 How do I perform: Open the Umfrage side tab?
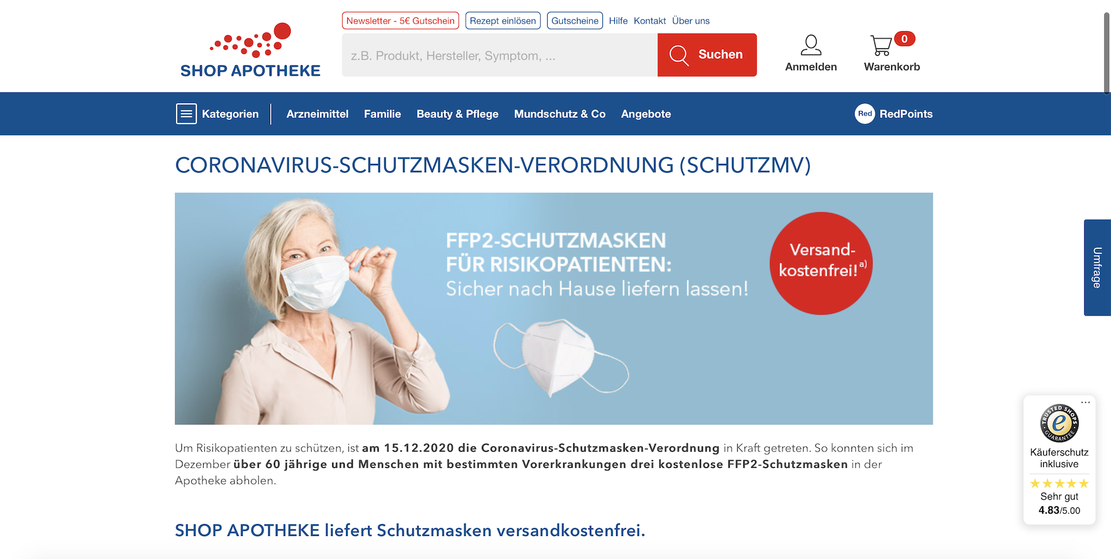tap(1097, 268)
